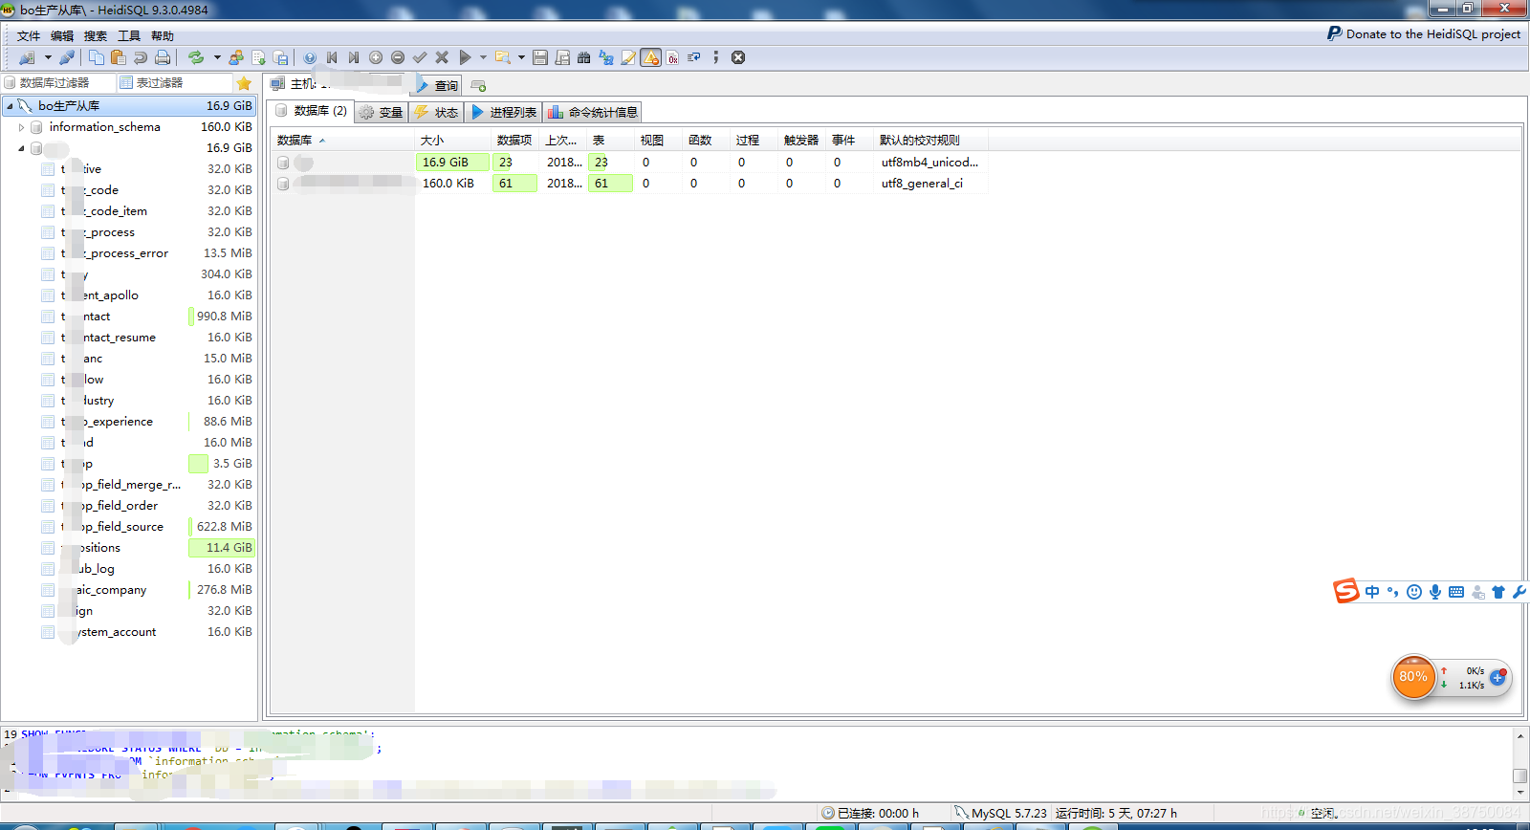Click the 11.4 GiB size bar
1530x830 pixels.
click(222, 548)
